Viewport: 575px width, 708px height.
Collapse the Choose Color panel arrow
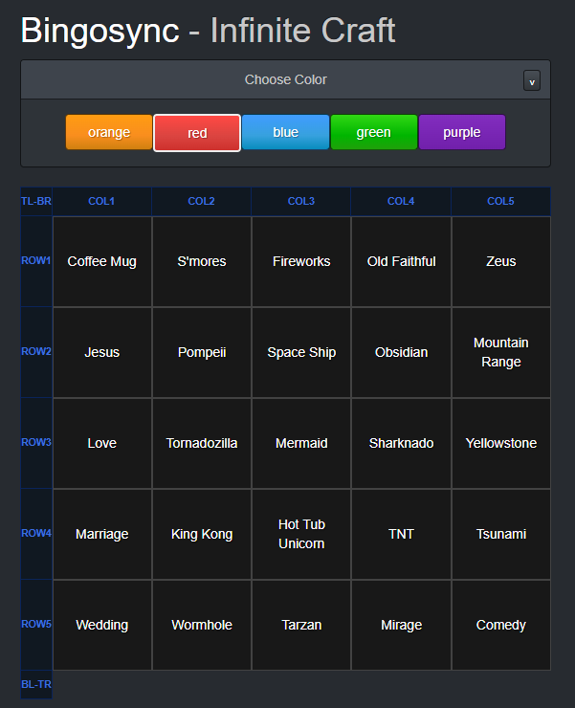pyautogui.click(x=531, y=80)
